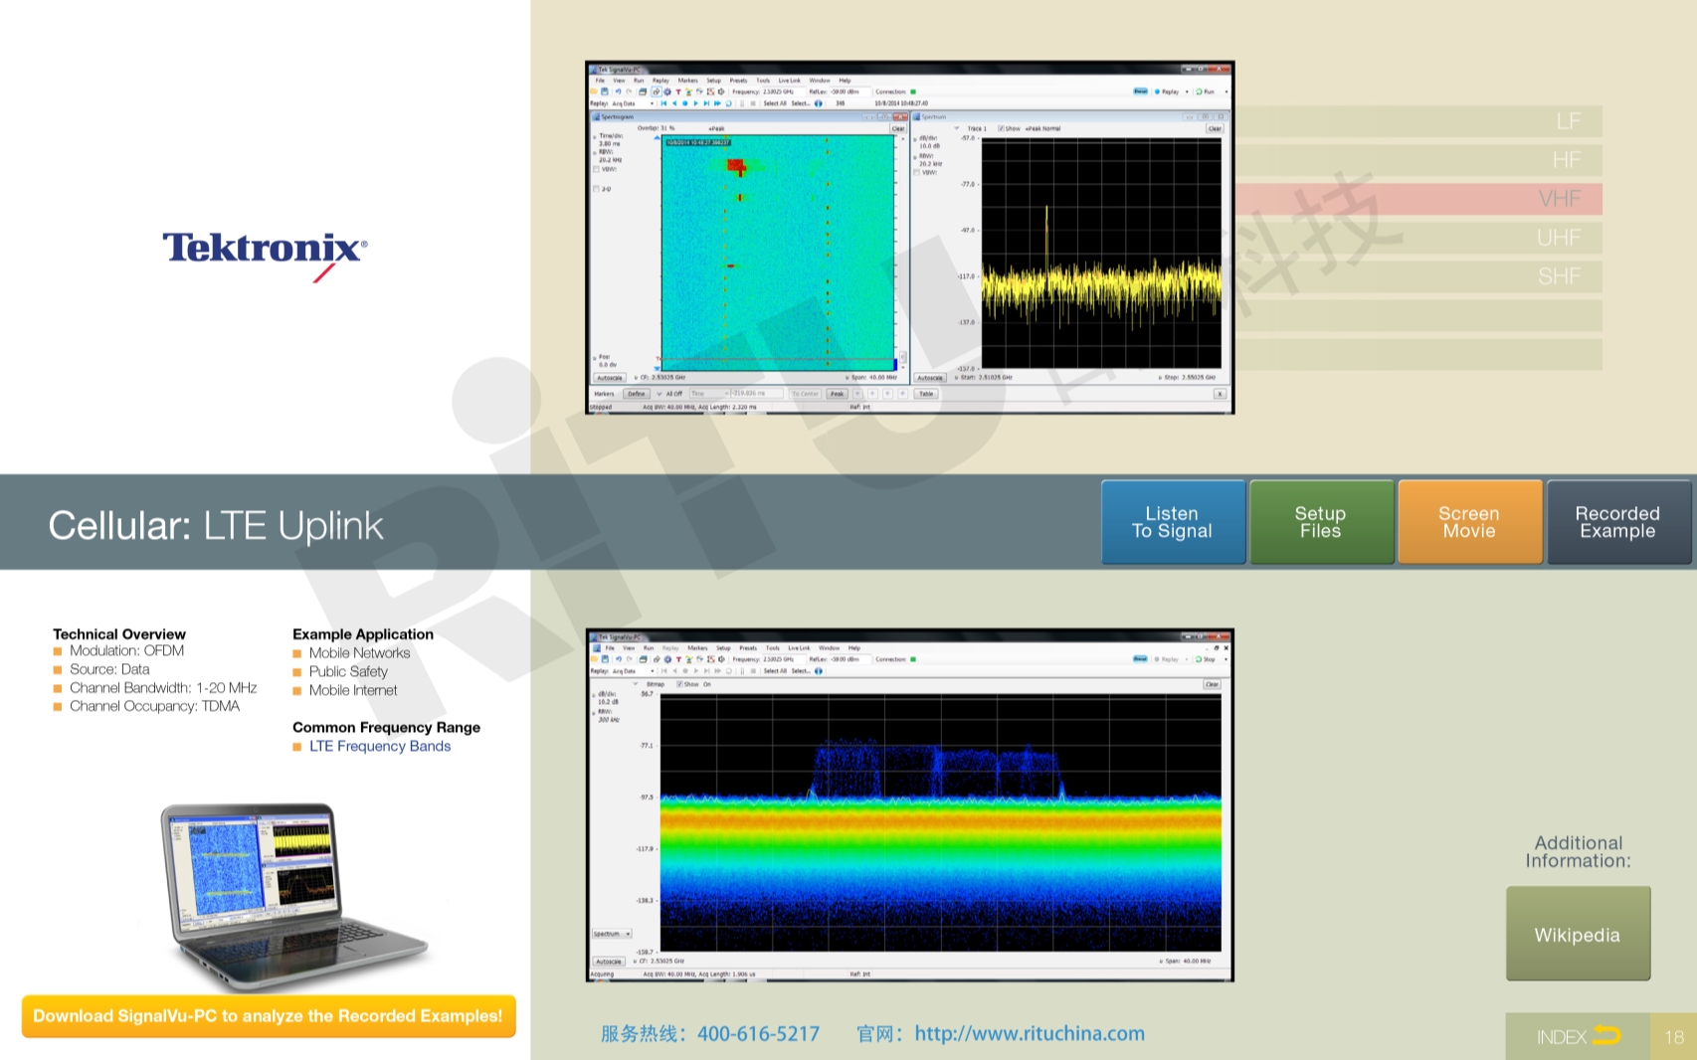Click the Tektronix logo
Screen dimensions: 1697x1060
265,250
